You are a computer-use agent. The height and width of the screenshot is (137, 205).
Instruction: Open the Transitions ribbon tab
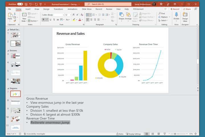(58, 9)
